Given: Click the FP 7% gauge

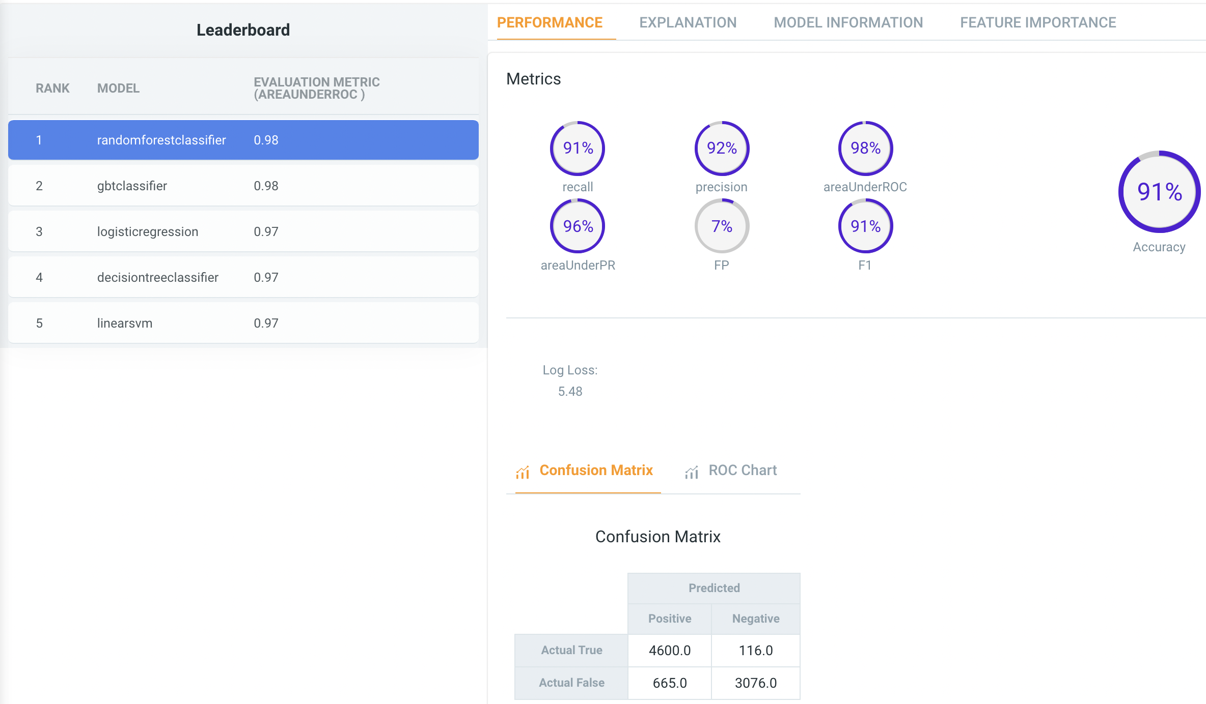Looking at the screenshot, I should 722,226.
